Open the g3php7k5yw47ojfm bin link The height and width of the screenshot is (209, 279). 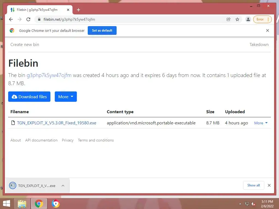tap(49, 75)
